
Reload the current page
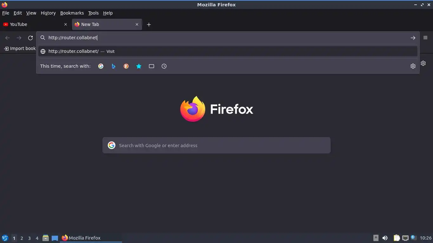[30, 38]
